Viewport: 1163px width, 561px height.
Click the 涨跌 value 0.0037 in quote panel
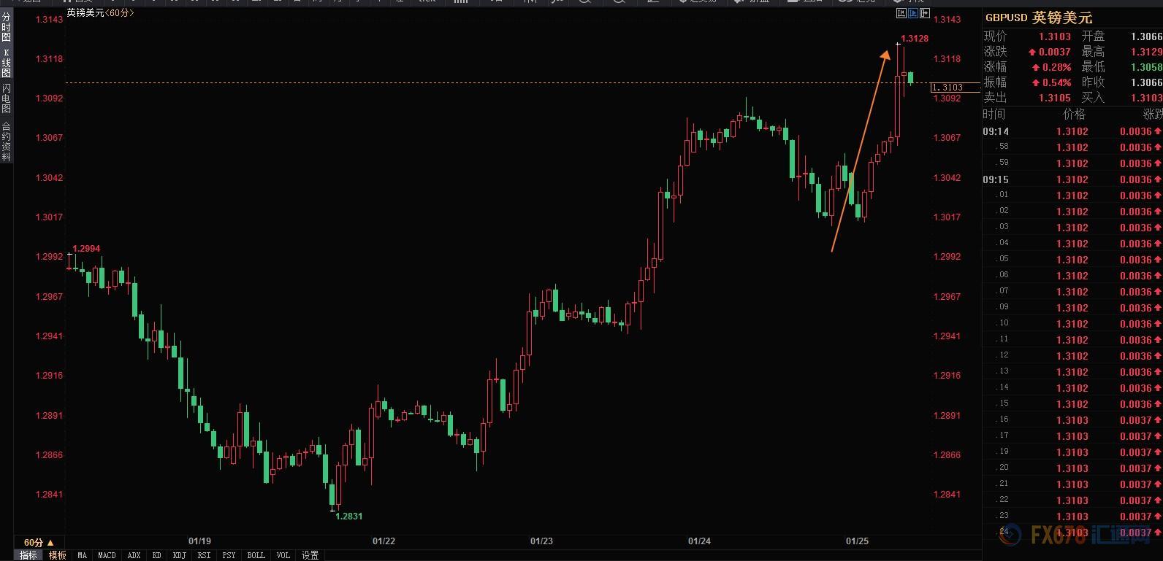(x=1055, y=52)
